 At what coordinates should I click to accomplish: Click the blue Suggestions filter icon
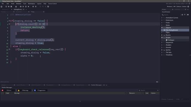[x=35, y=90]
